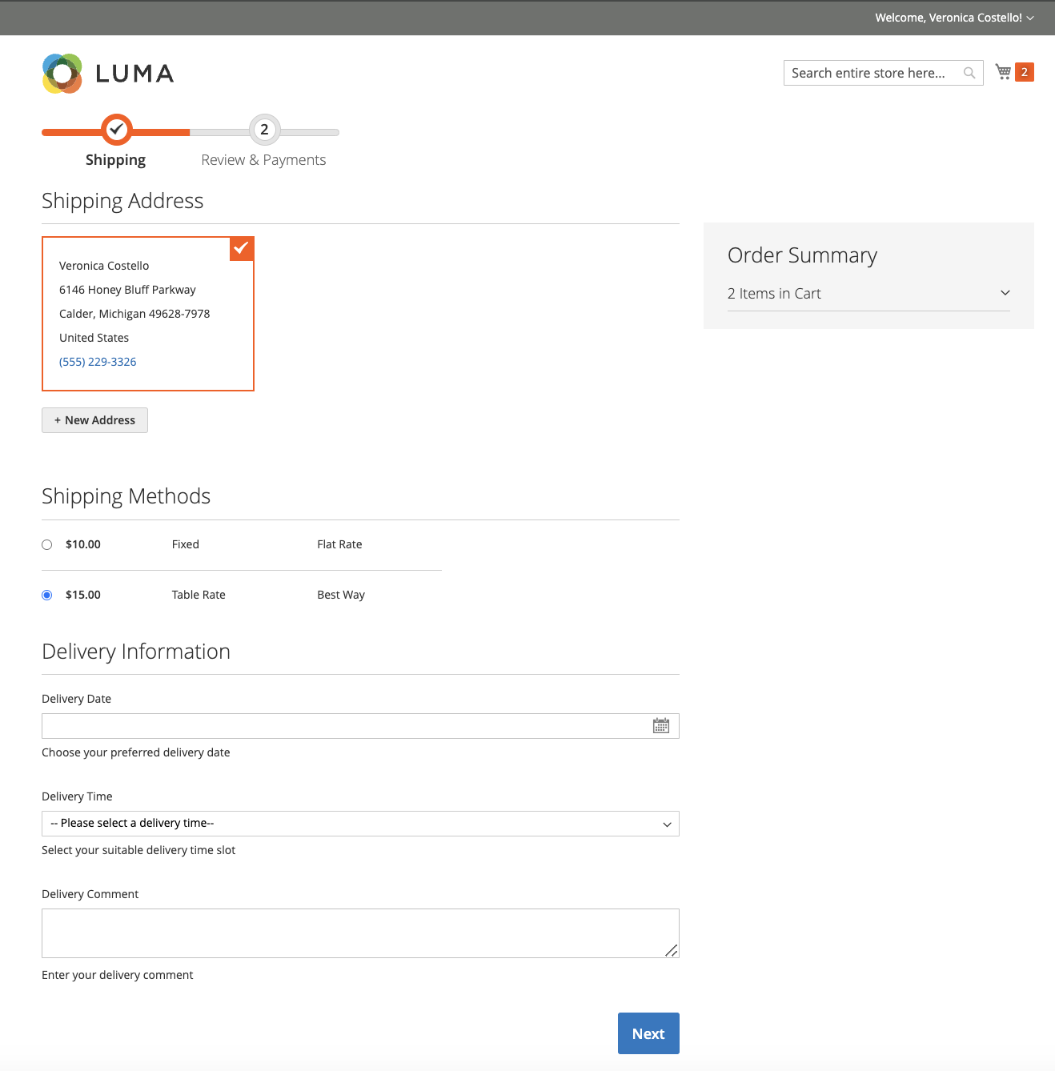
Task: Open the Welcome, Veronica Costello account menu
Action: pos(954,18)
